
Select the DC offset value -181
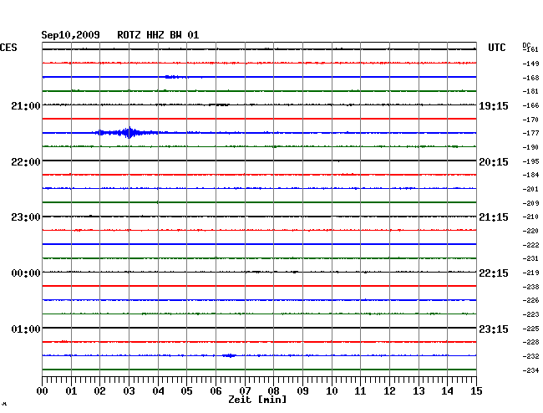point(530,91)
